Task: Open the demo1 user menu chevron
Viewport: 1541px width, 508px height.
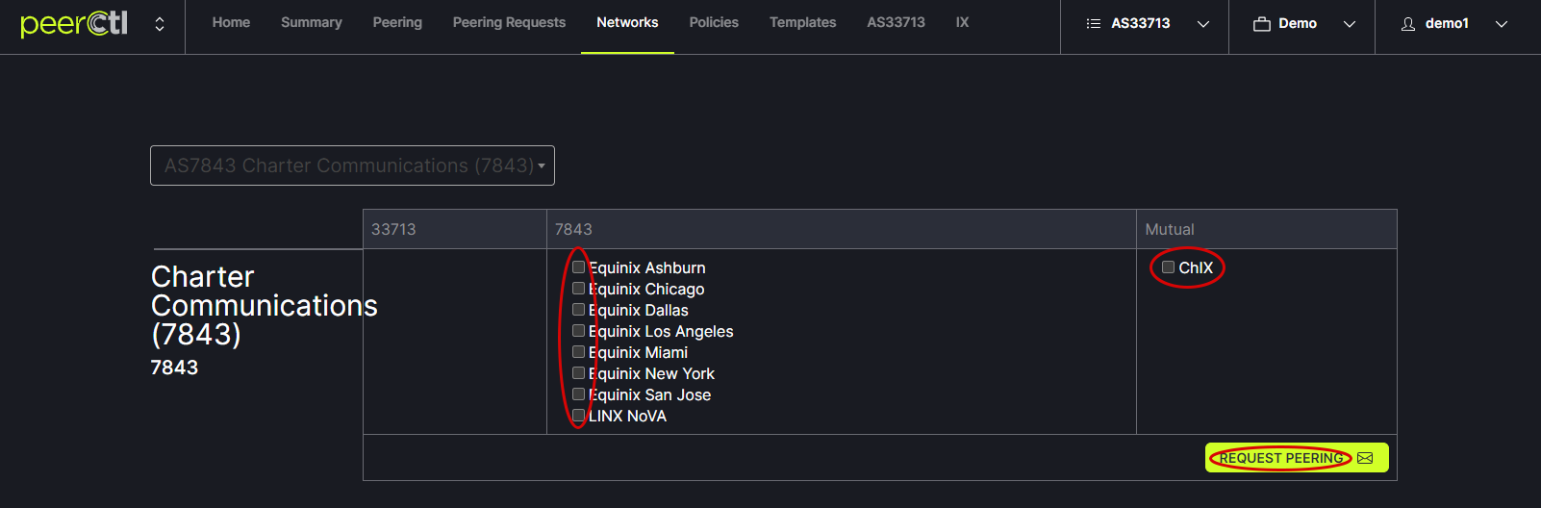Action: pos(1501,24)
